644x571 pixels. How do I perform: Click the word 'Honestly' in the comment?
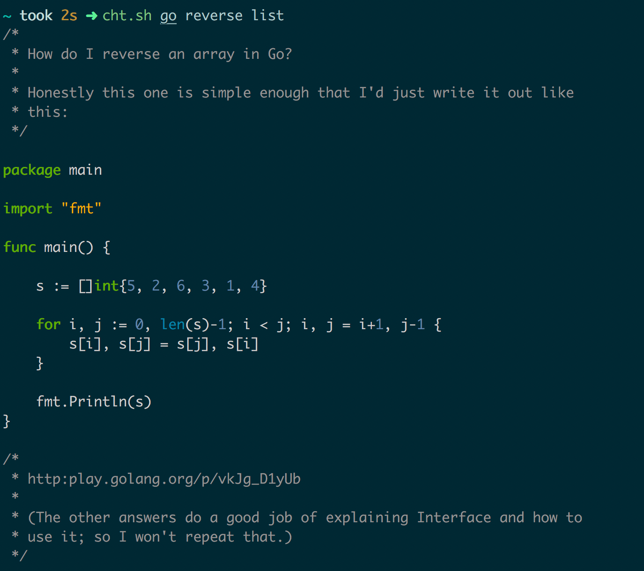click(61, 93)
